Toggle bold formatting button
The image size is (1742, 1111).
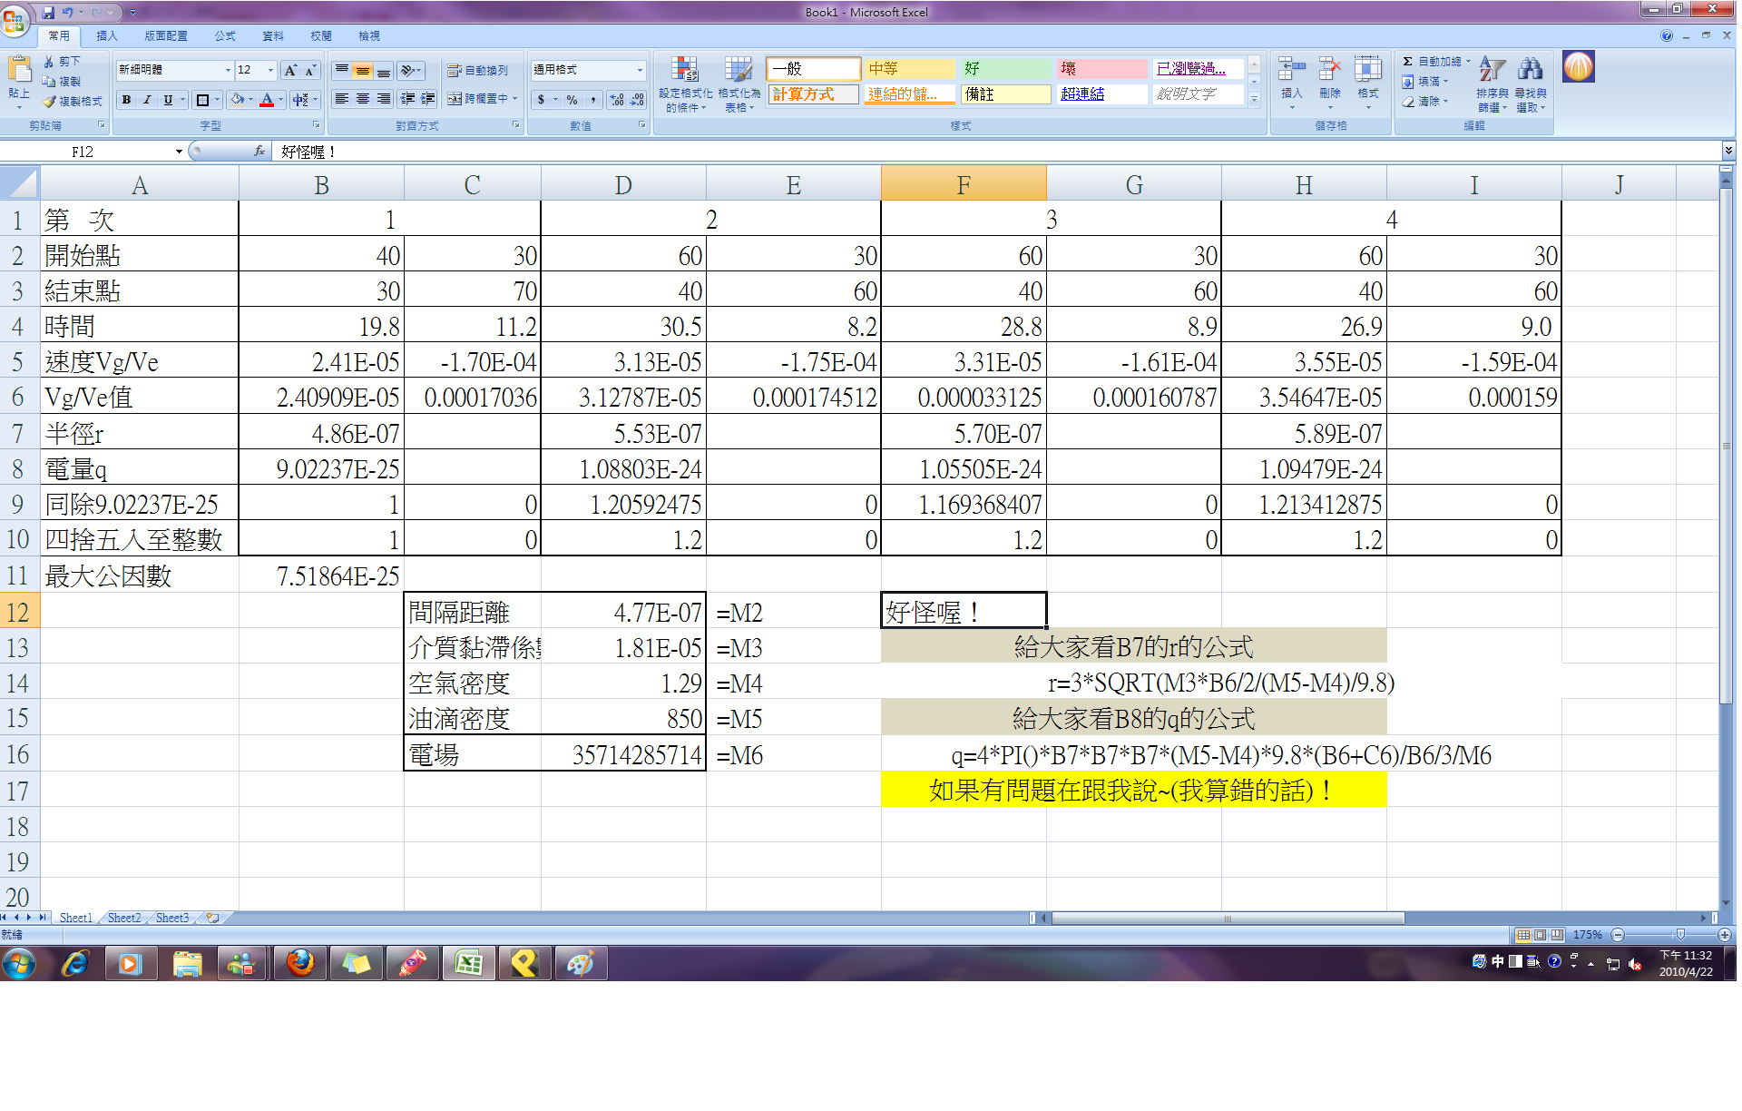tap(127, 100)
